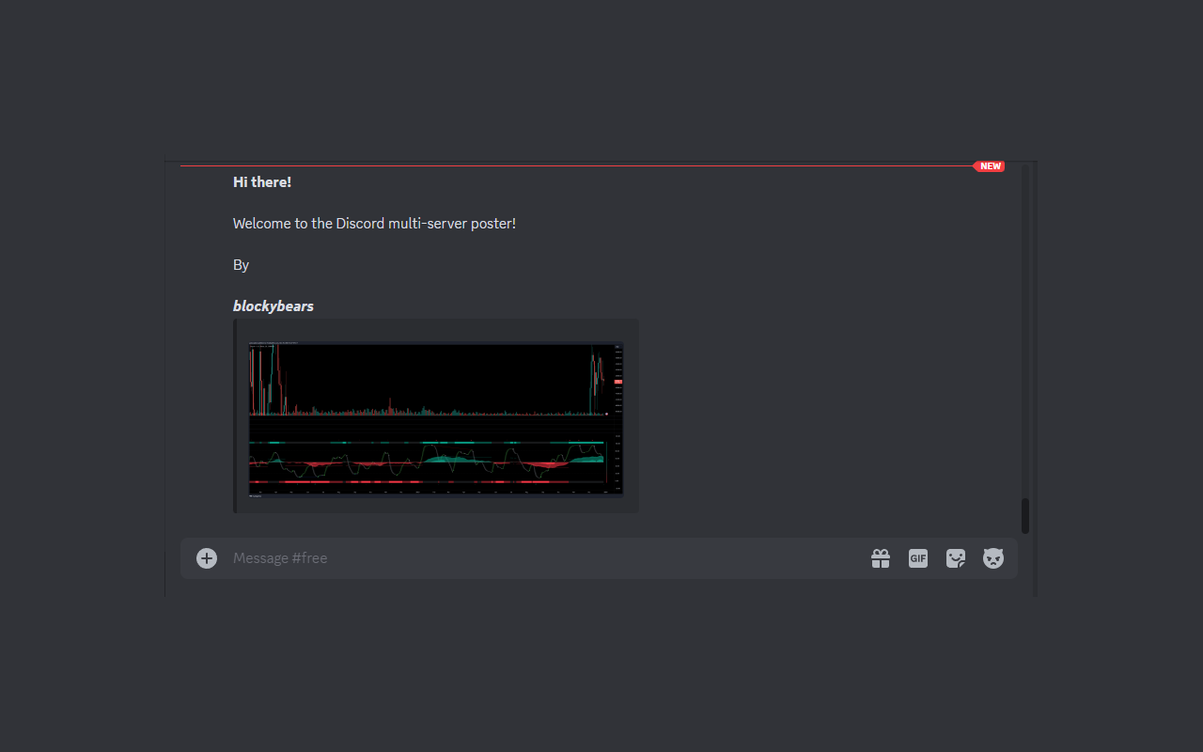Open the GIF picker

918,558
